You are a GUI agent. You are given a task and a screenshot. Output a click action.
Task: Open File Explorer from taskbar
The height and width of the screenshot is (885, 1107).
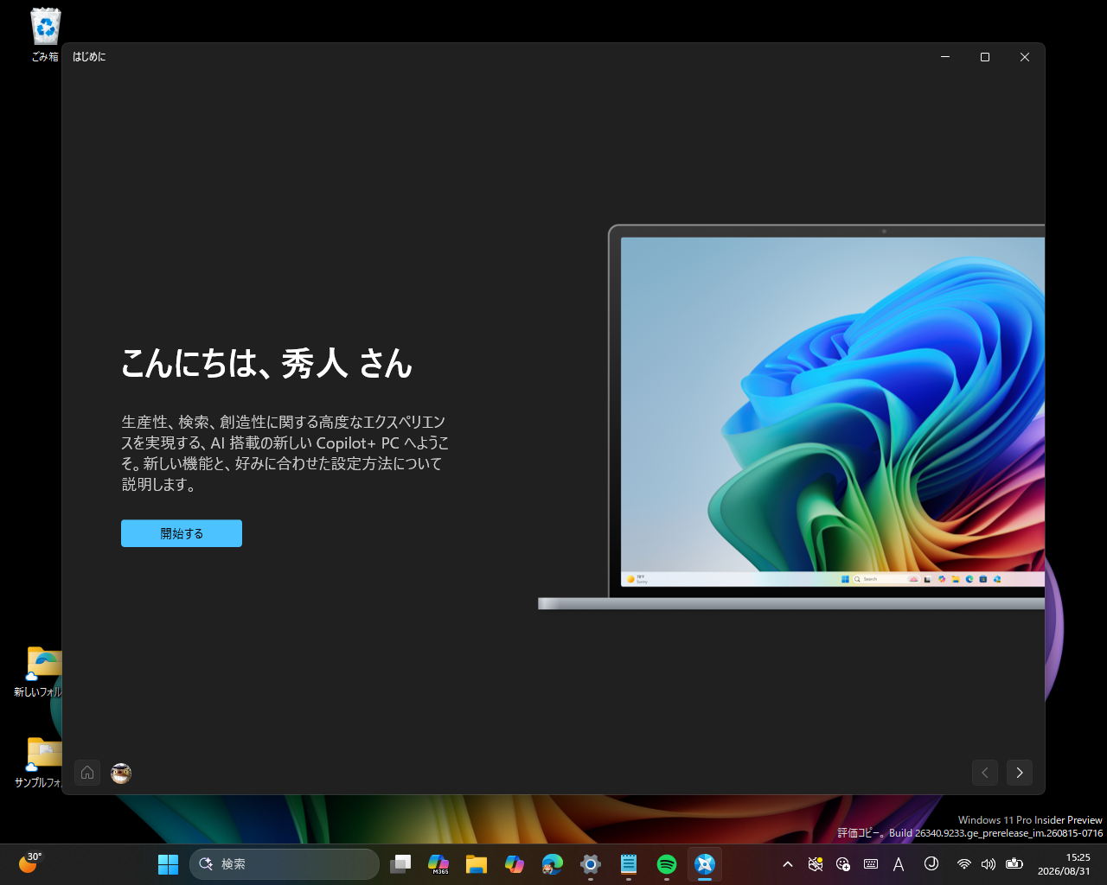click(477, 864)
